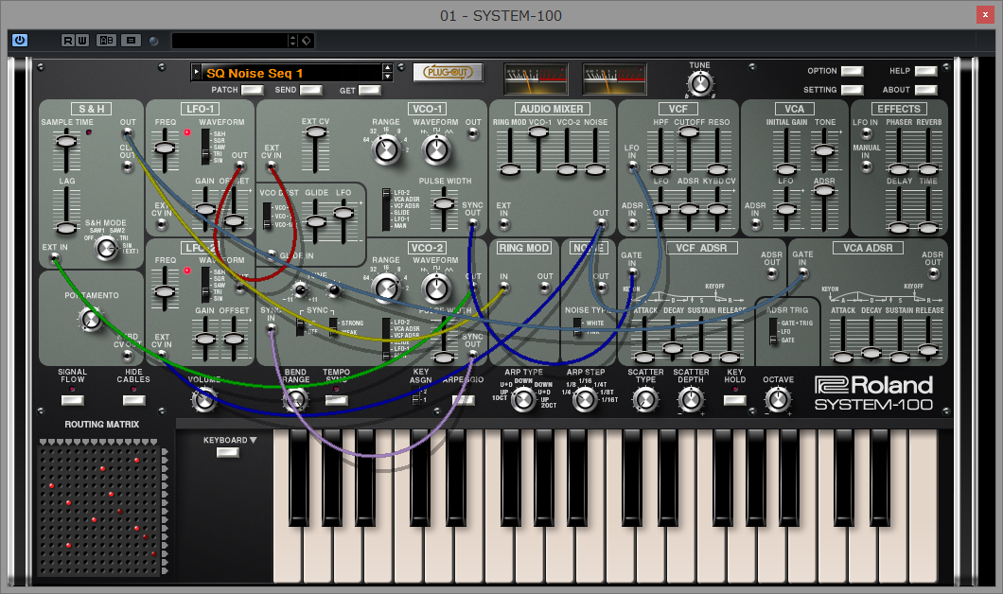
Task: Click the ROUTING MATRIX grid
Action: point(99,510)
